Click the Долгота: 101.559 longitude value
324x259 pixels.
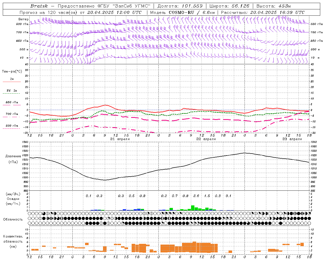coord(180,6)
